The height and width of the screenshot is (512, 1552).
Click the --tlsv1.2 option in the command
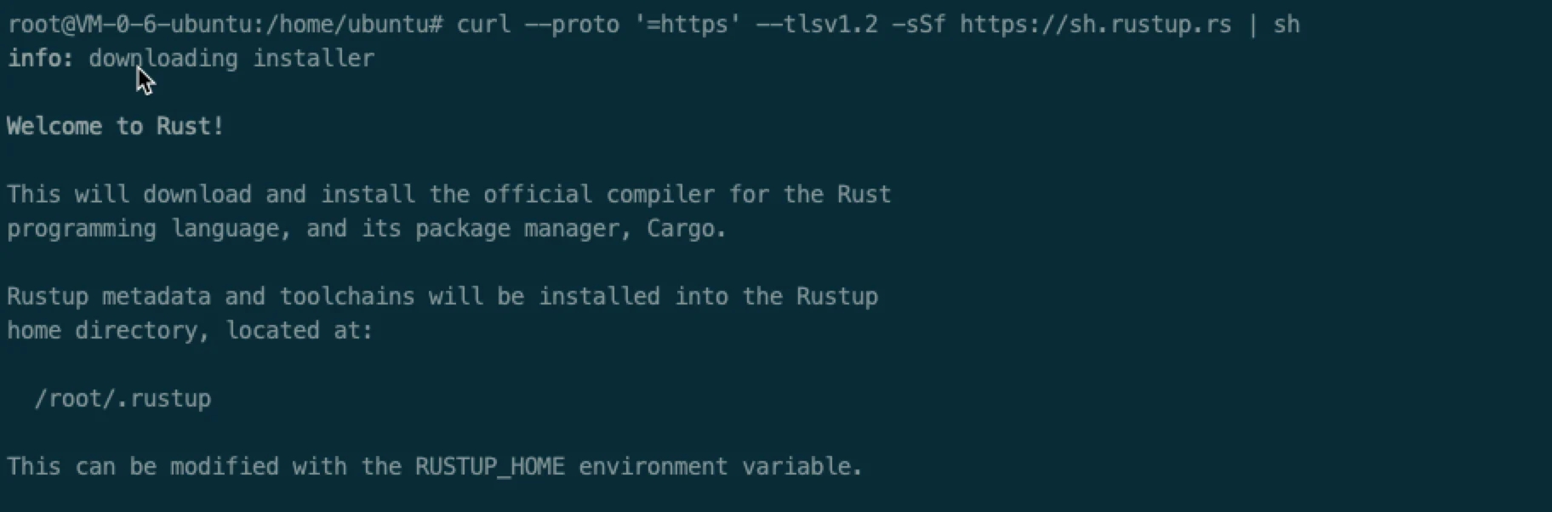coord(817,24)
